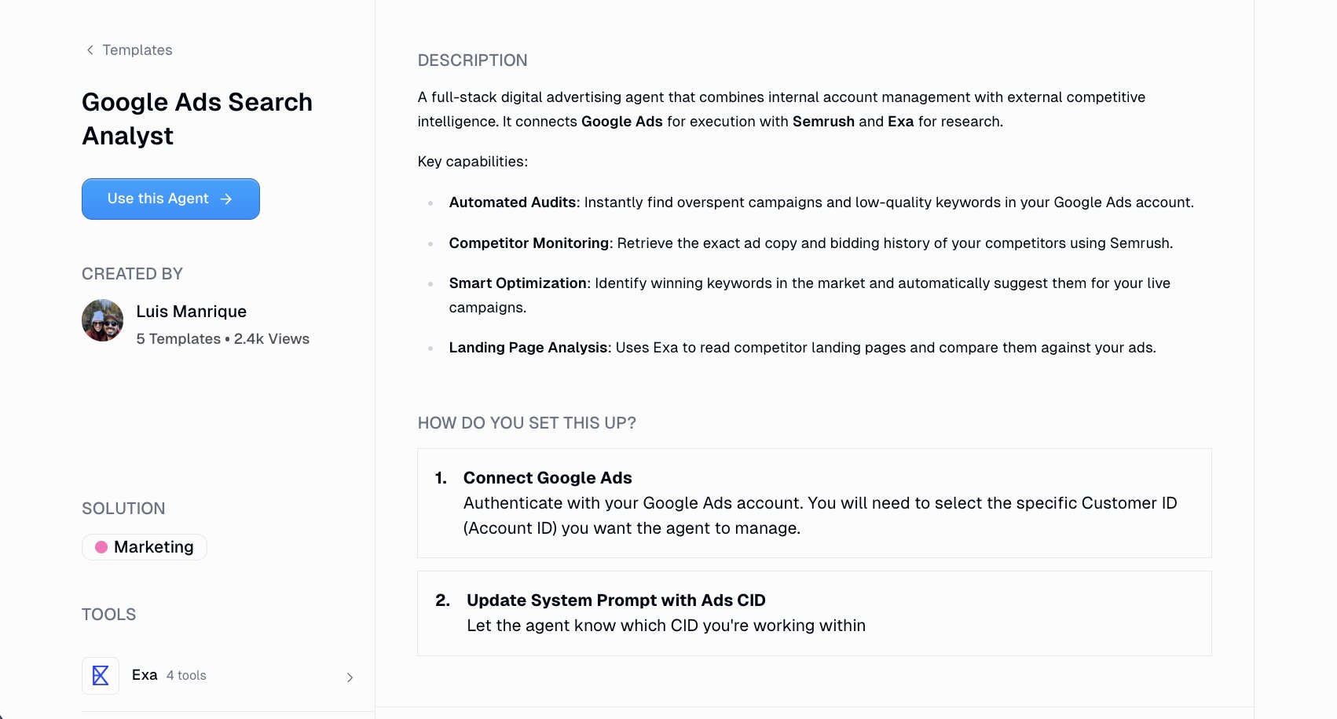The width and height of the screenshot is (1337, 719).
Task: Click the Exa logo icon in Tools
Action: [x=101, y=675]
